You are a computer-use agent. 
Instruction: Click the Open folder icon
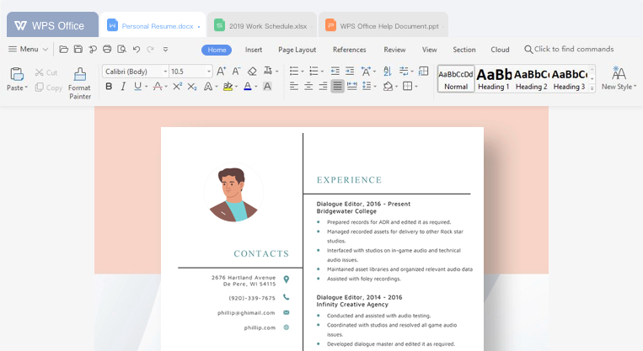click(63, 50)
